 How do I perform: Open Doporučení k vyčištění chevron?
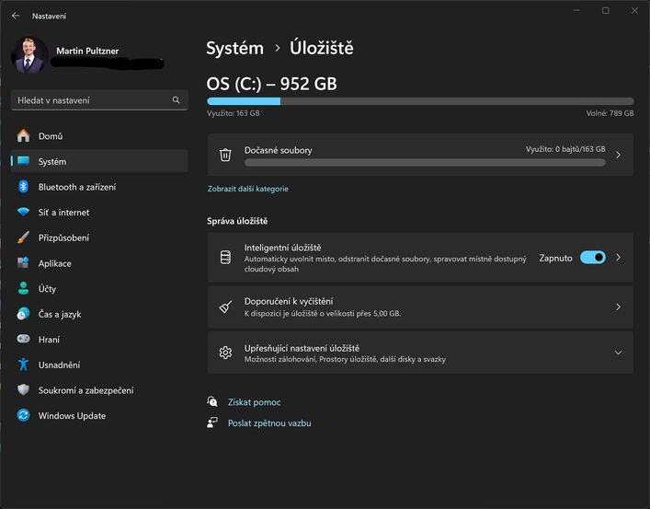coord(618,307)
